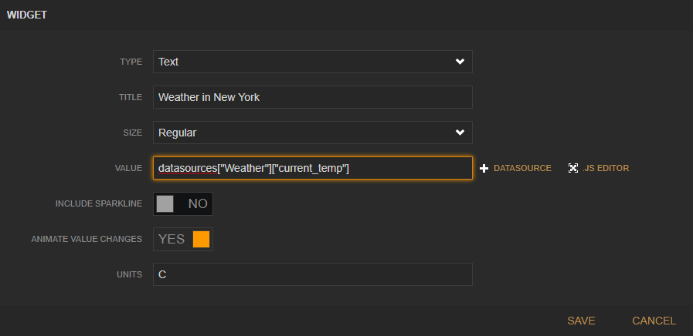Click the VALUE field label

[129, 168]
